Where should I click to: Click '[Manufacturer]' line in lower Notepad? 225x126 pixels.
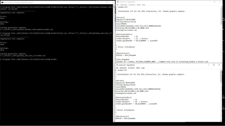pyautogui.click(x=122, y=116)
